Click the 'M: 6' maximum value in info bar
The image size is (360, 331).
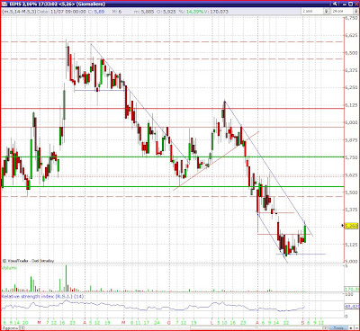pos(117,12)
